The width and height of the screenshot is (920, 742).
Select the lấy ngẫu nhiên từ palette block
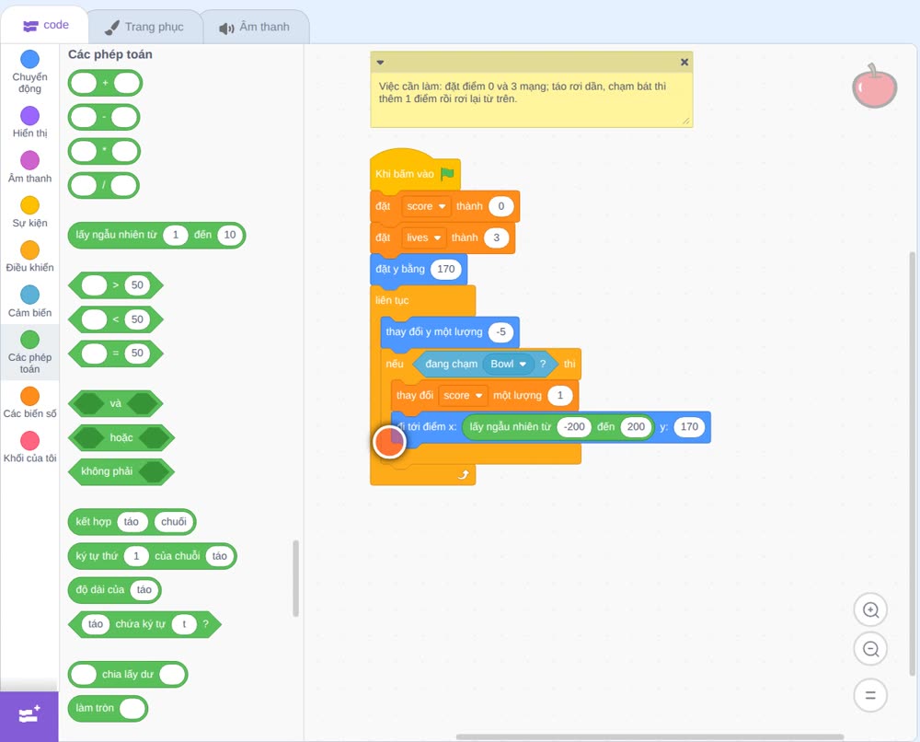click(156, 235)
